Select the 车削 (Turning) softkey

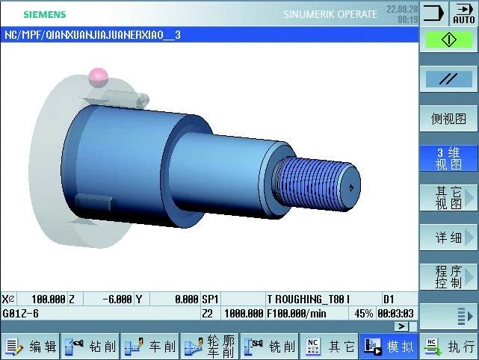click(x=149, y=347)
